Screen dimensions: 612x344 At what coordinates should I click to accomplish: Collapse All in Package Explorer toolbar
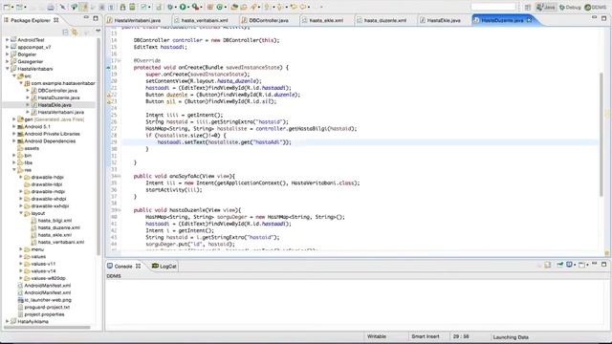pyautogui.click(x=65, y=32)
